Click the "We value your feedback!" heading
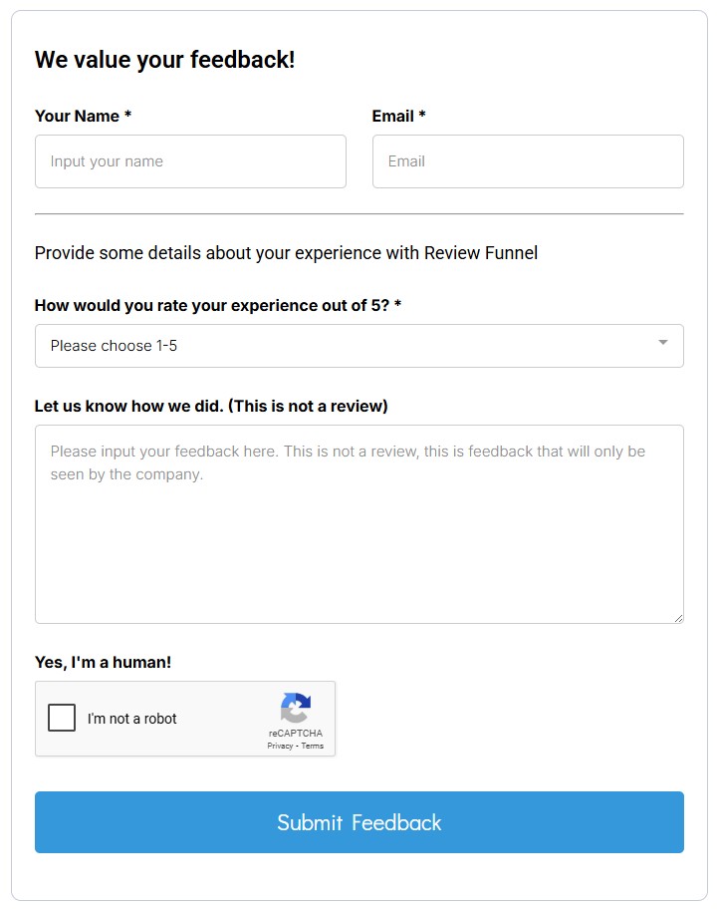Screen dimensions: 718x909 (x=164, y=60)
